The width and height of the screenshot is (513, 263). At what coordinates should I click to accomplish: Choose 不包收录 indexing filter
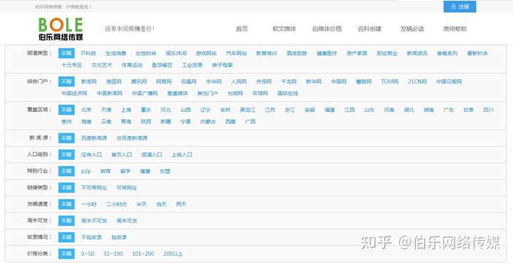tap(91, 237)
